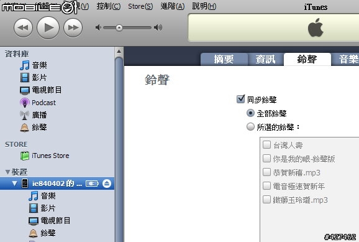Select the Podcast icon in library

[x=24, y=103]
